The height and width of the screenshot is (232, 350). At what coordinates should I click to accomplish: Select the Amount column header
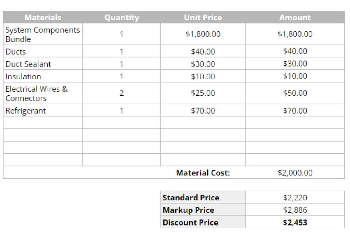[295, 18]
